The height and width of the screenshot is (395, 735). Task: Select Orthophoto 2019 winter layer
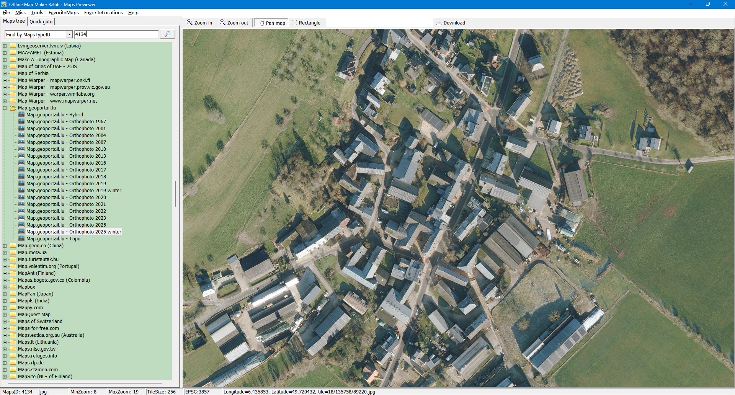[x=73, y=191]
